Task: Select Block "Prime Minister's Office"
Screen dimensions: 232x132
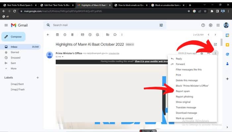Action: coord(192,86)
